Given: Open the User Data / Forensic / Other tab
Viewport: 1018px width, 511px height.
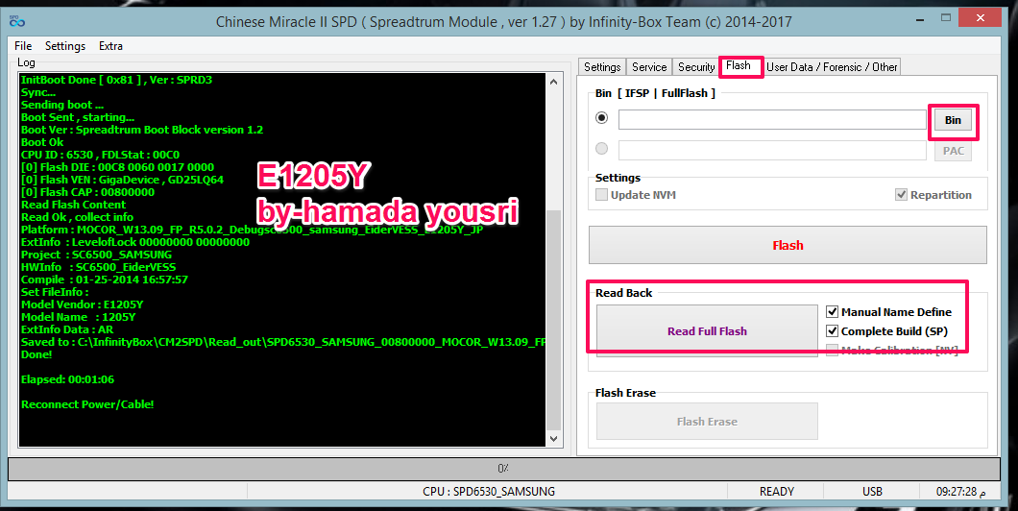Looking at the screenshot, I should [832, 67].
